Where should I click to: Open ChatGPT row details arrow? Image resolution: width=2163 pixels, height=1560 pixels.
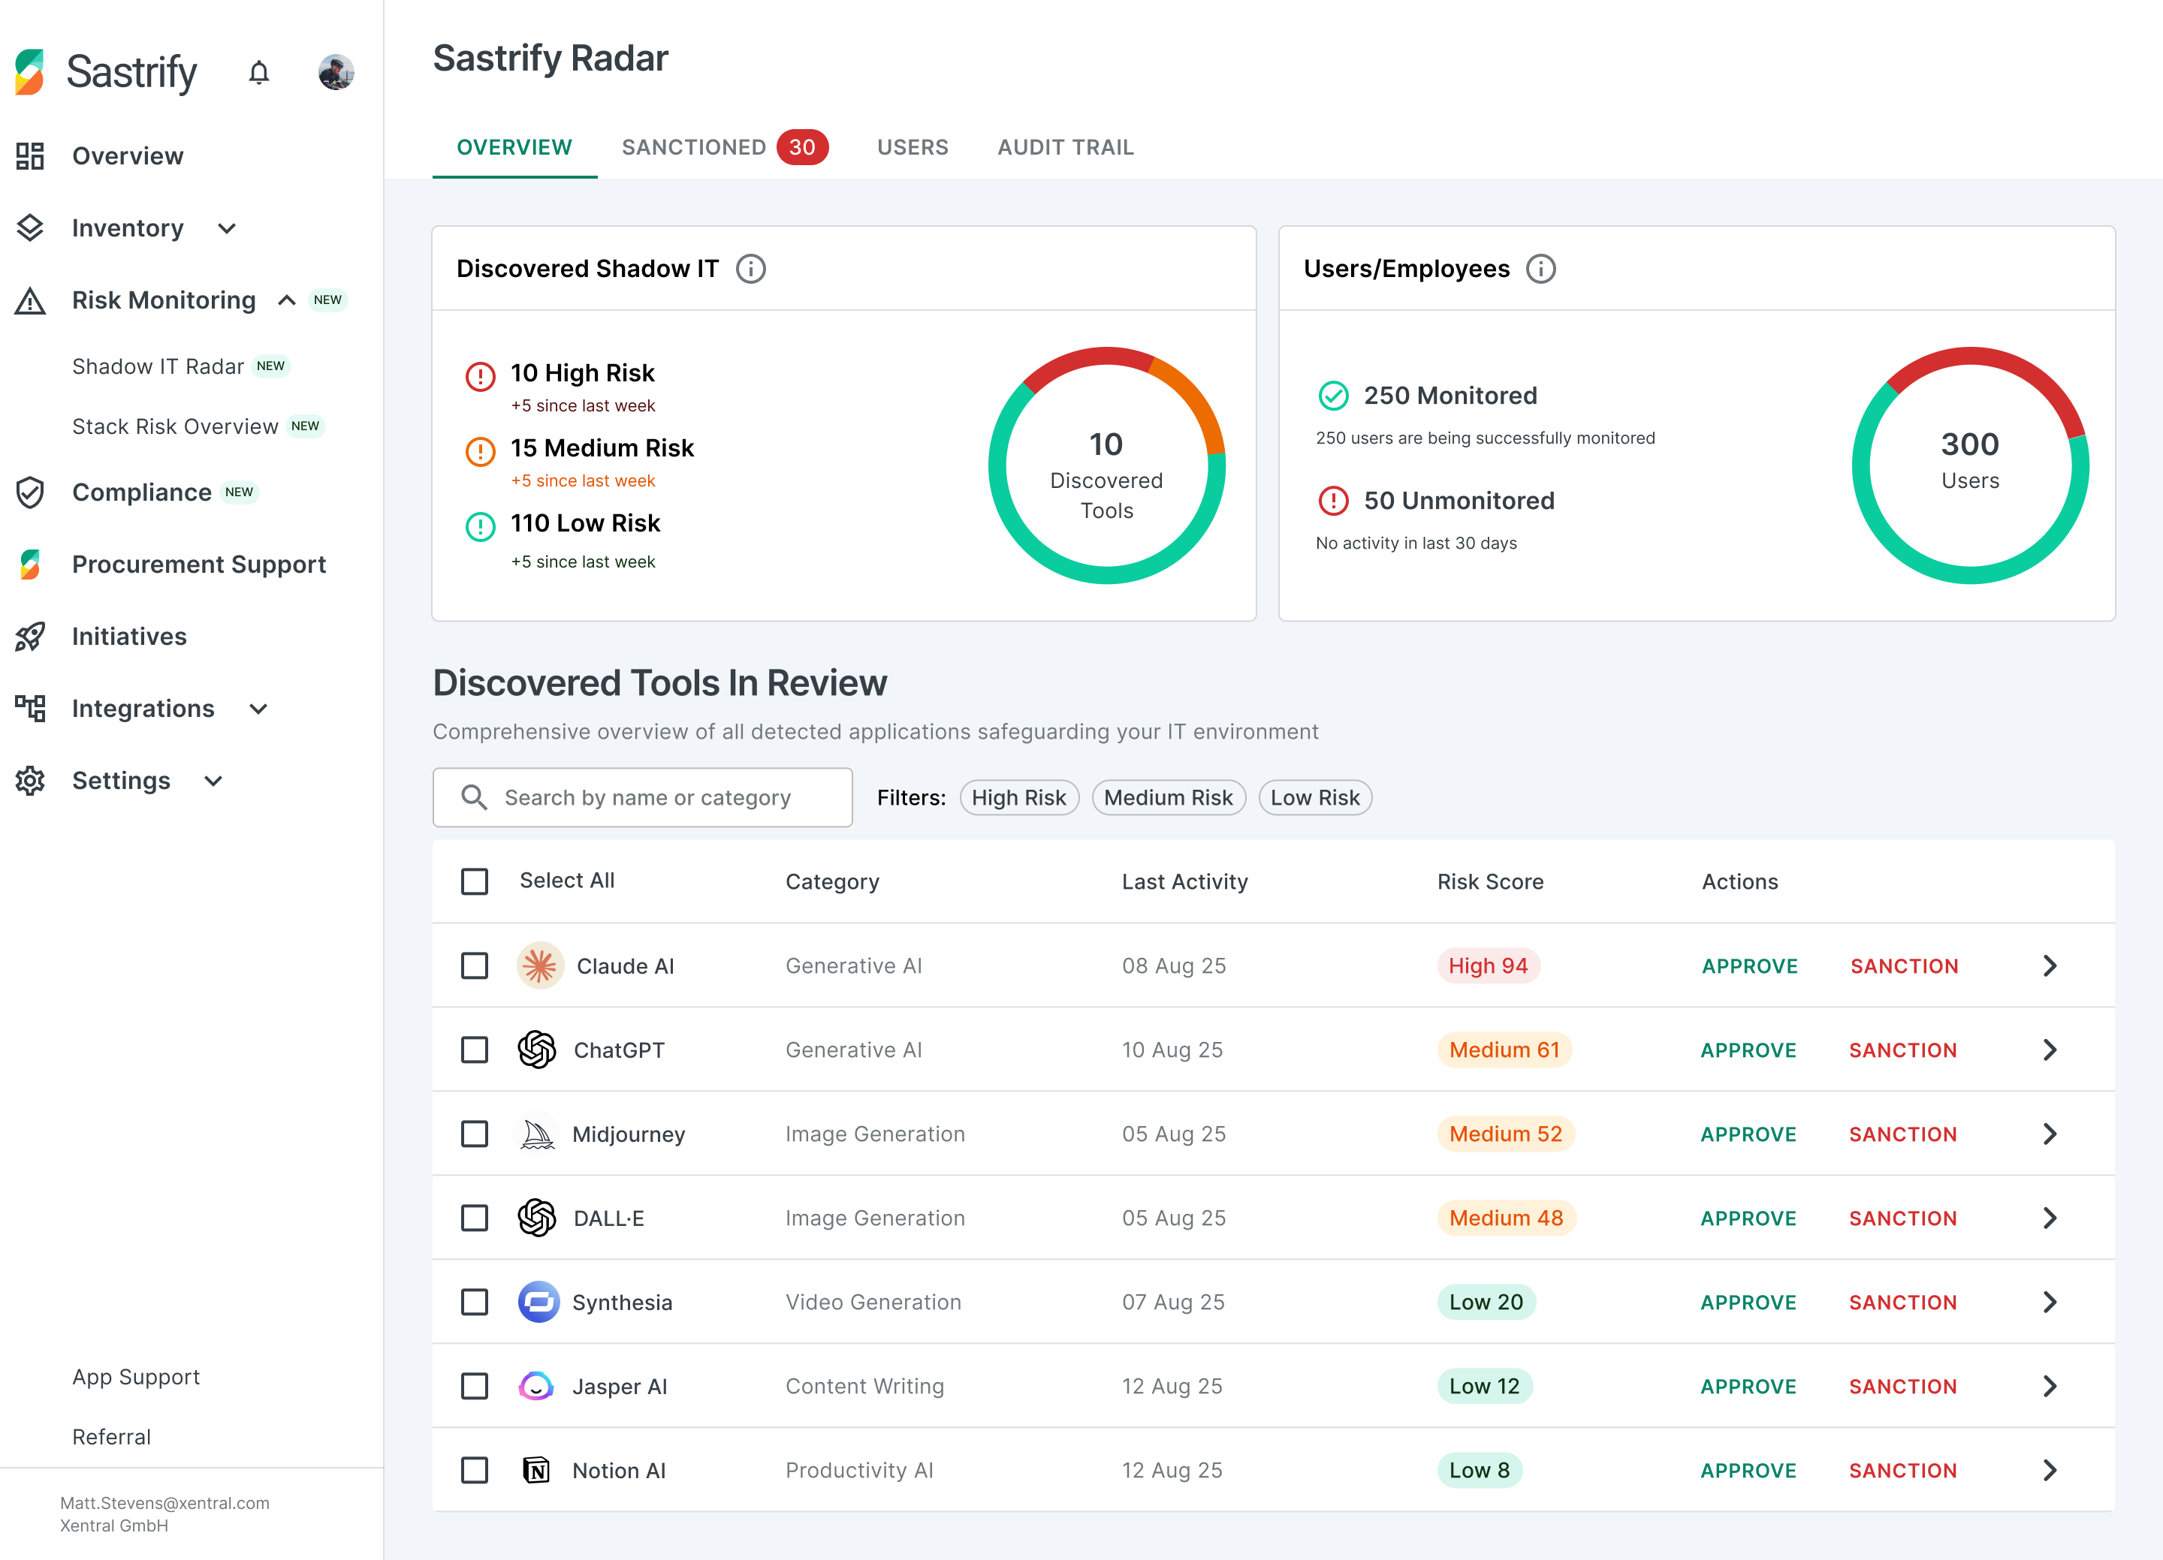pyautogui.click(x=2050, y=1050)
